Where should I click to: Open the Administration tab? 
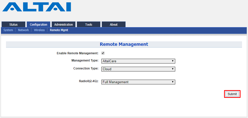point(64,24)
